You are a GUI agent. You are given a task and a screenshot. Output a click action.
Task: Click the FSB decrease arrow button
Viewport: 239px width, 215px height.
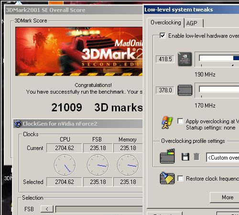[x=47, y=209]
